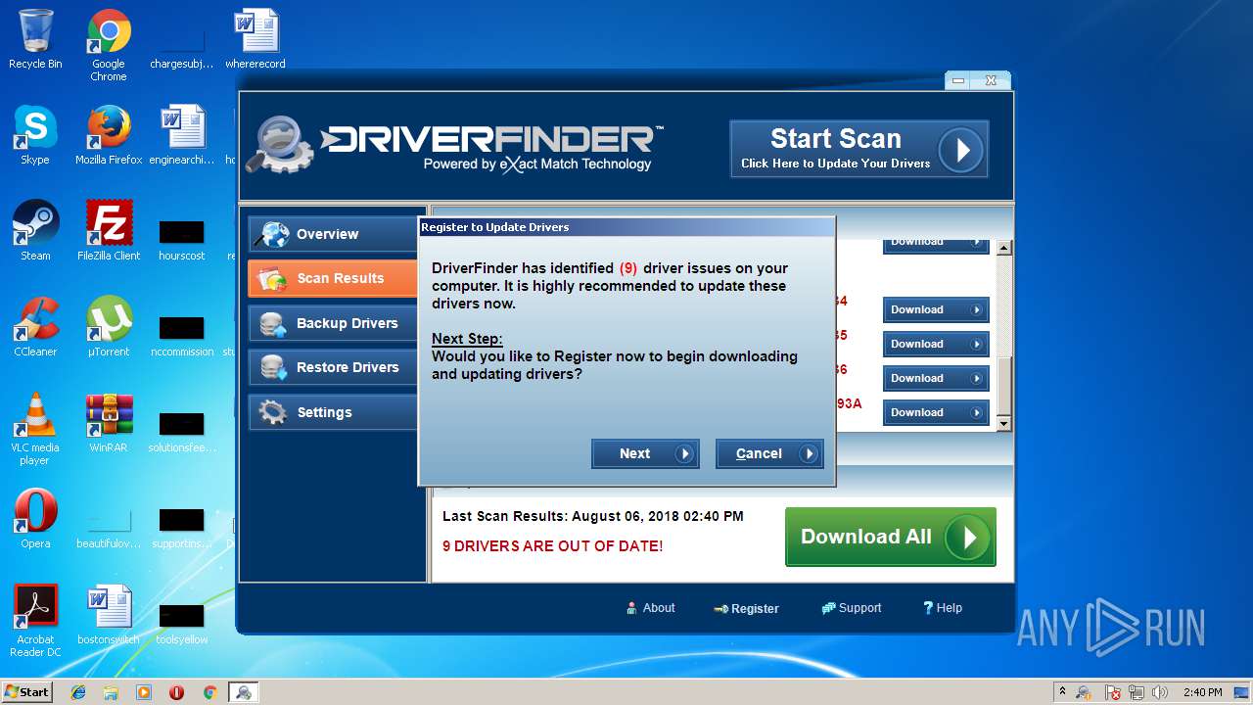Cancel the Register to Update Drivers dialog
Viewport: 1253px width, 705px height.
769,453
